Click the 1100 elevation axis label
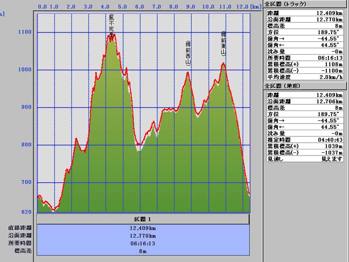This screenshot has width=349, height=262. point(26,32)
